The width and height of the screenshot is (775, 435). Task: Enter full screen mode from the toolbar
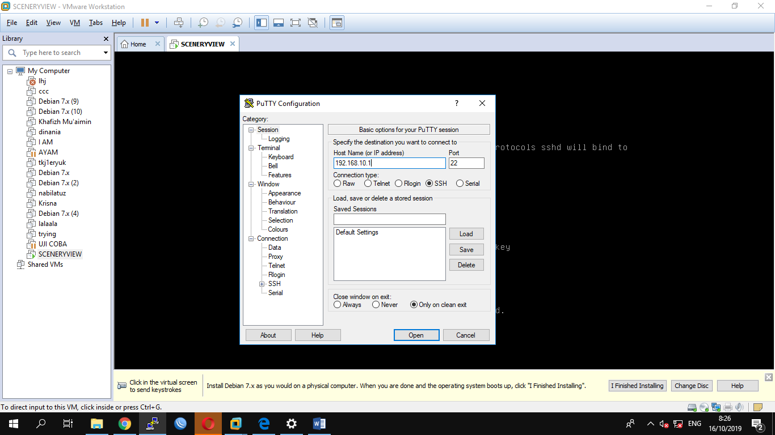tap(296, 23)
